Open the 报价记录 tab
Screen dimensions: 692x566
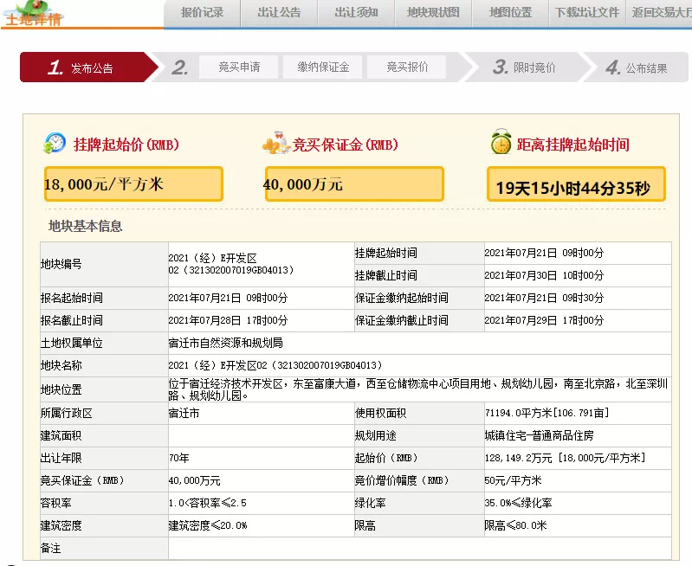(x=202, y=13)
